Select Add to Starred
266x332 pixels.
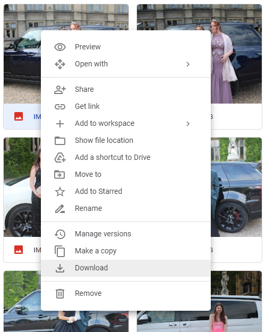pyautogui.click(x=126, y=191)
